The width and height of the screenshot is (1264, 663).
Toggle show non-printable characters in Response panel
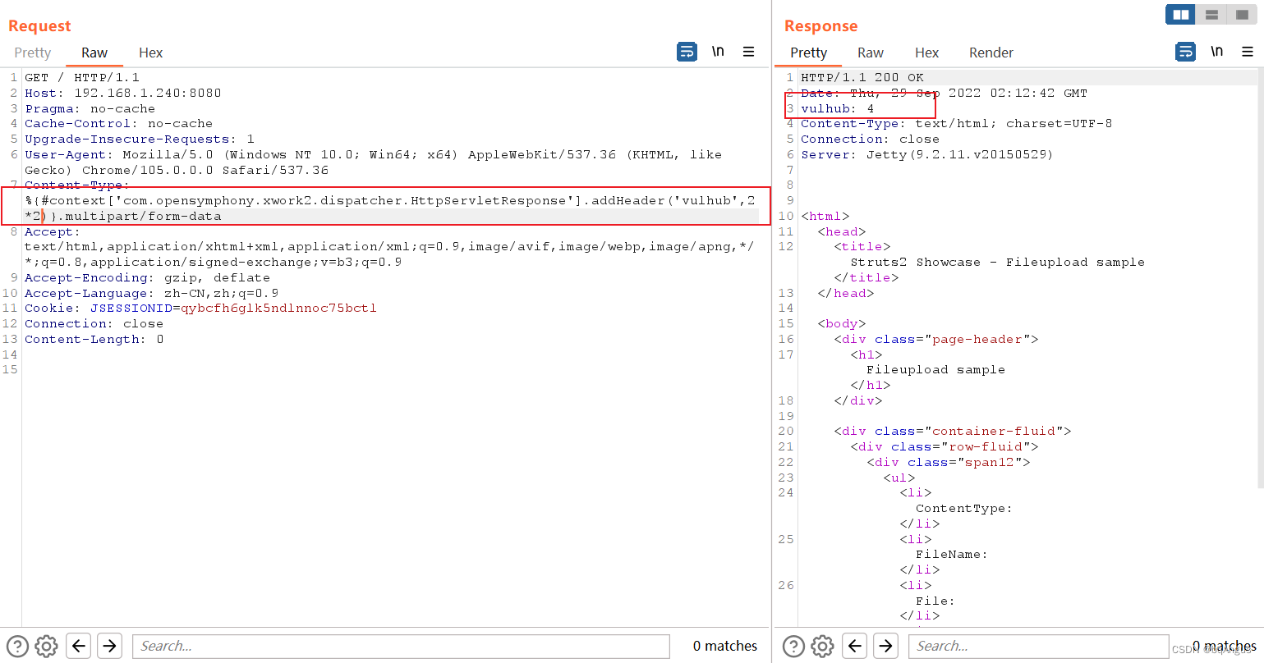tap(1217, 52)
